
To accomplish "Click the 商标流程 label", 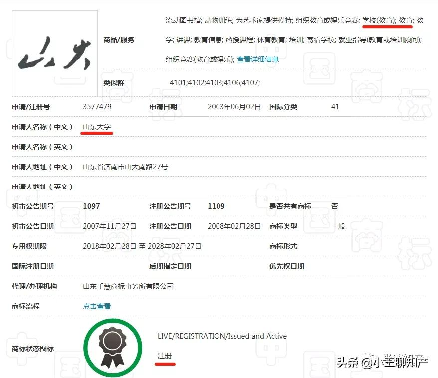I will pos(26,306).
